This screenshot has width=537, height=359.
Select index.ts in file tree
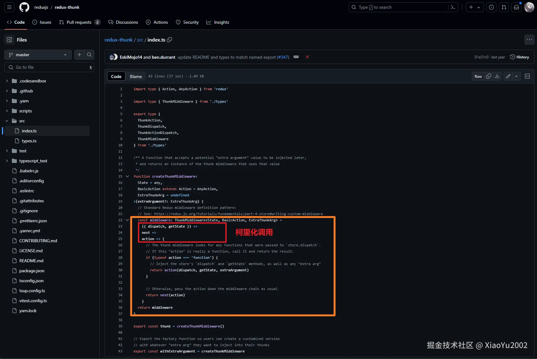click(47, 131)
